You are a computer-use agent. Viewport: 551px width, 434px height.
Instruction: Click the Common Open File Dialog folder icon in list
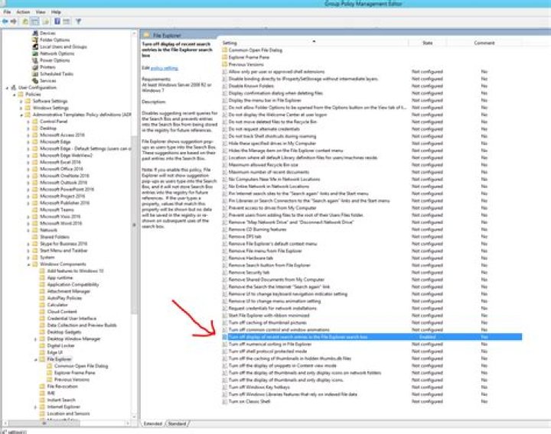point(225,50)
